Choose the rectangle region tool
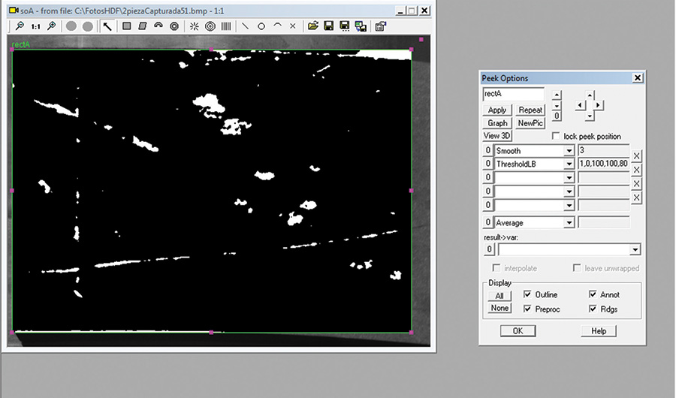This screenshot has height=398, width=676. [x=127, y=26]
